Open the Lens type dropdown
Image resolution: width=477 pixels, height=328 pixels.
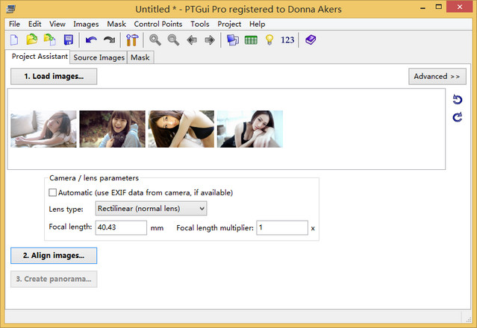pos(152,209)
